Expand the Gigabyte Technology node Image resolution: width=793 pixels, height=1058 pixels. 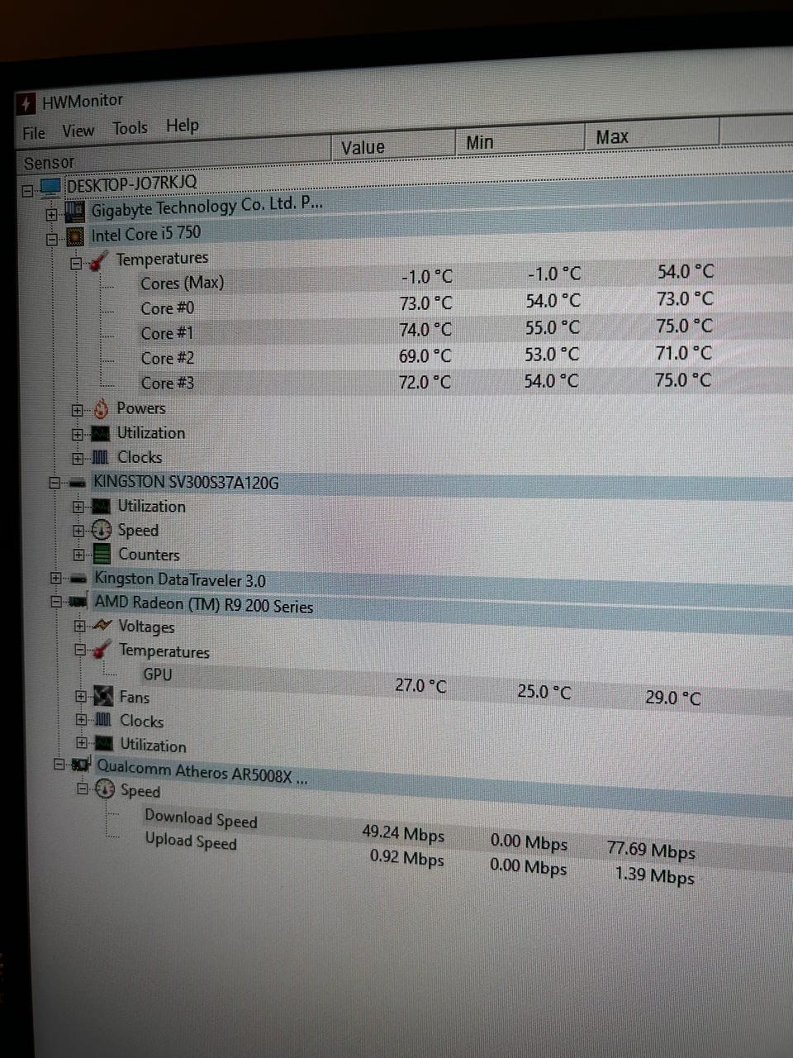52,215
